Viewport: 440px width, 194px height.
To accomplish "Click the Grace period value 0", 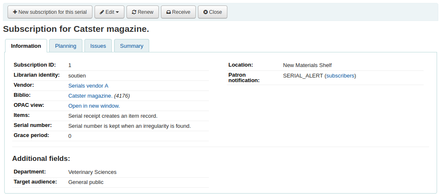I will (70, 136).
